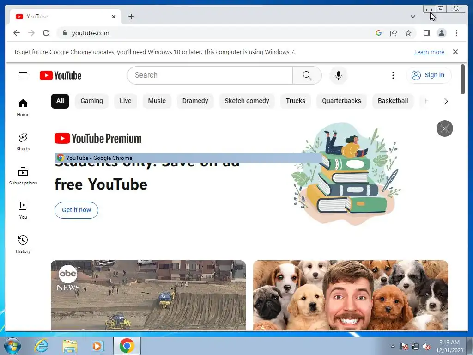
Task: Open Windows Explorer from taskbar
Action: point(69,346)
